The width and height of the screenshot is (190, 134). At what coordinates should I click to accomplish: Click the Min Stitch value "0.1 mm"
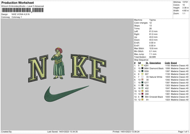[153, 51]
